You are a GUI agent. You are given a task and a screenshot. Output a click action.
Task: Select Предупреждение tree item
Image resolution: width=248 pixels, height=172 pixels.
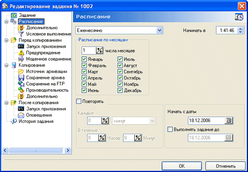pos(43,53)
